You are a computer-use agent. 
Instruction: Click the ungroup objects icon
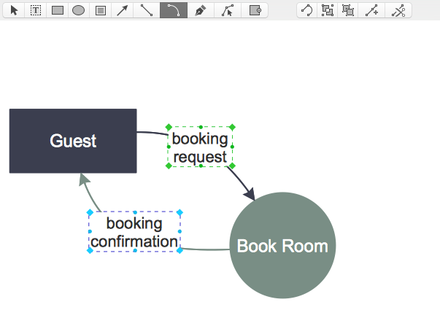tap(348, 10)
